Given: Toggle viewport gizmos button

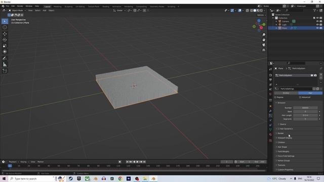Looking at the screenshot, I should coord(232,10).
